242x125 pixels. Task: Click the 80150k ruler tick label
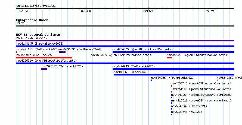(x=210, y=11)
